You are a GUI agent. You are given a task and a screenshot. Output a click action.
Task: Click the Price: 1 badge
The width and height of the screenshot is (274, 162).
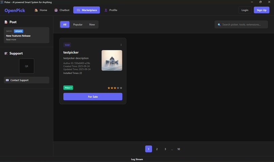click(x=68, y=88)
